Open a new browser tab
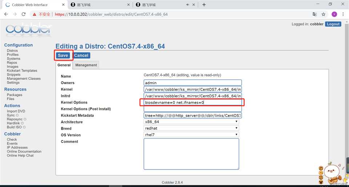Screen dimensions: 349x187 204,5
